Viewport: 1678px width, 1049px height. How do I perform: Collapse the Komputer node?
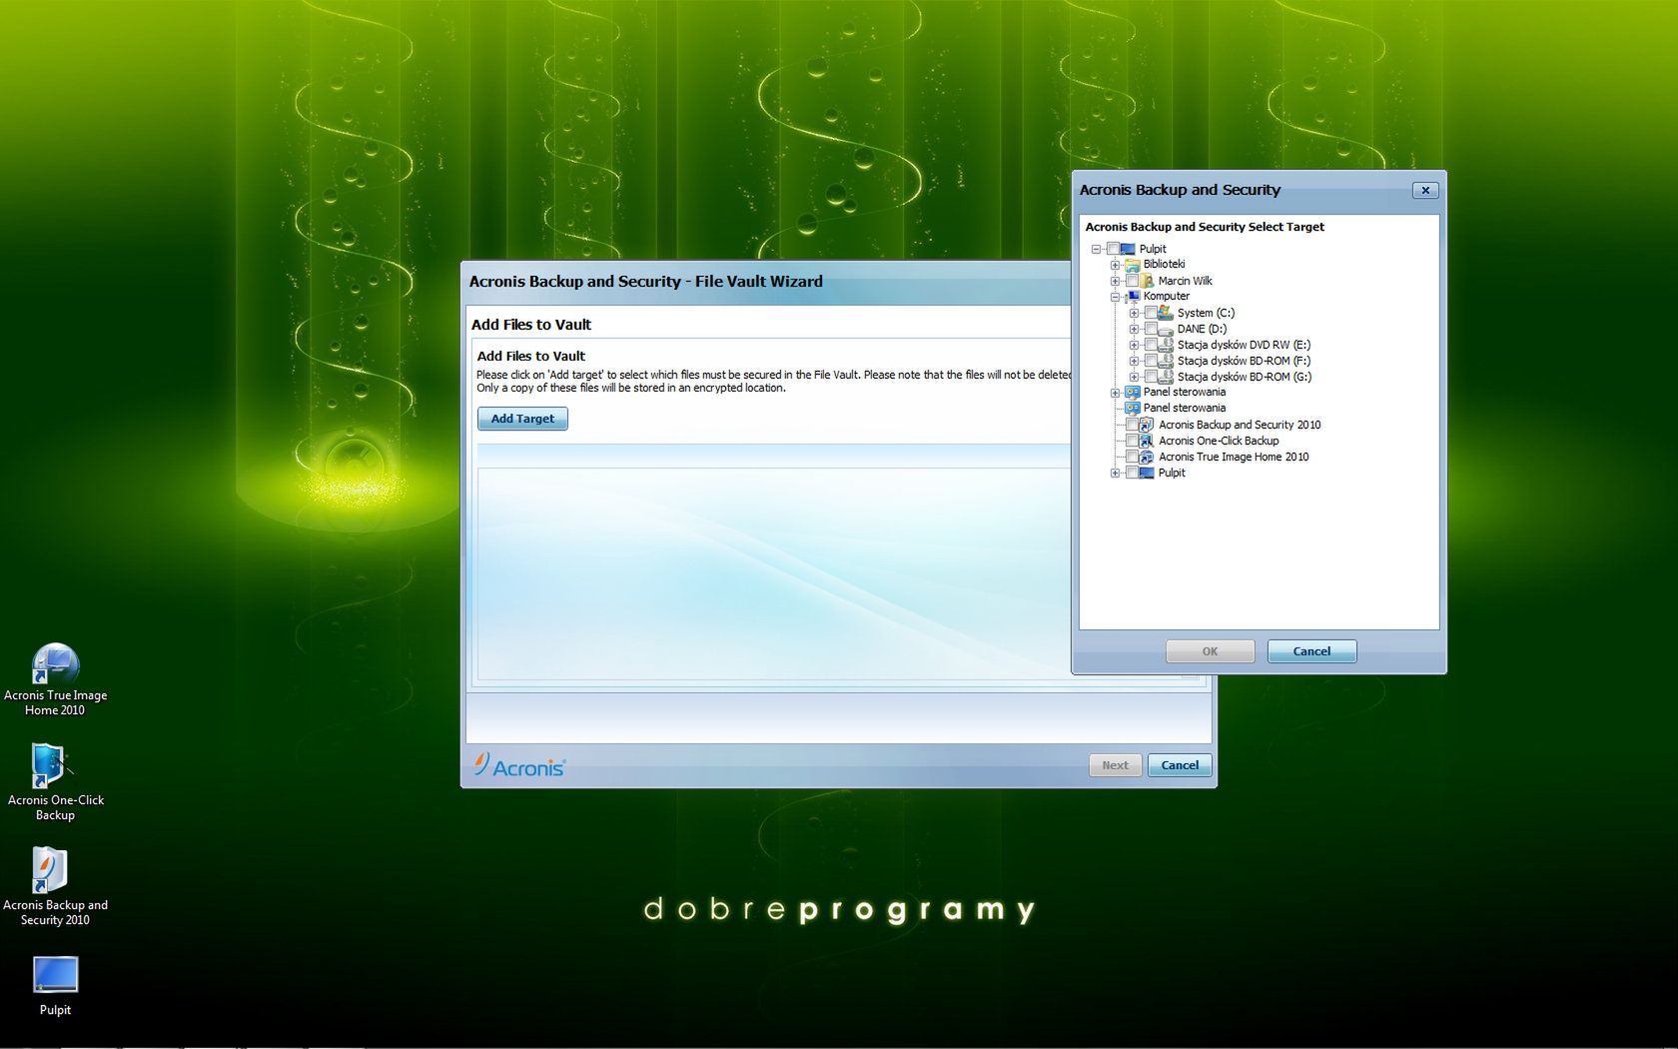[1115, 297]
